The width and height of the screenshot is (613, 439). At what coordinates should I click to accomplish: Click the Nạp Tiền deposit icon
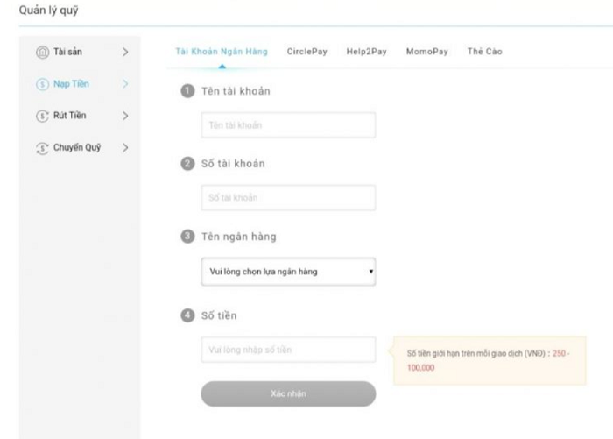pyautogui.click(x=42, y=84)
